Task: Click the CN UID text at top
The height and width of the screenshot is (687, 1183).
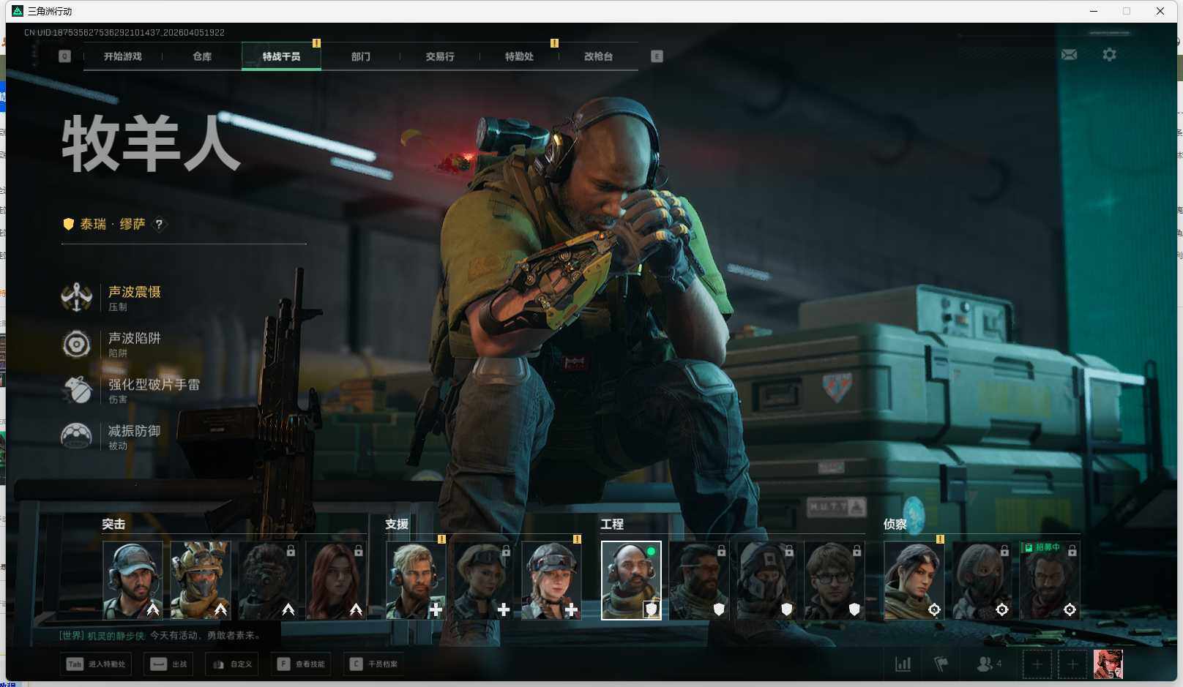Action: point(124,33)
